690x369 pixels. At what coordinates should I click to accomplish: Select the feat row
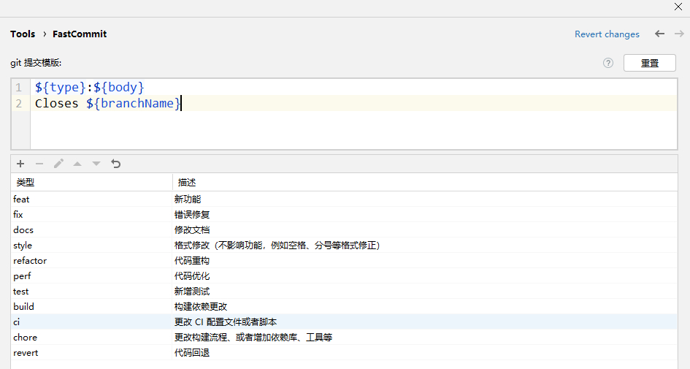point(344,199)
